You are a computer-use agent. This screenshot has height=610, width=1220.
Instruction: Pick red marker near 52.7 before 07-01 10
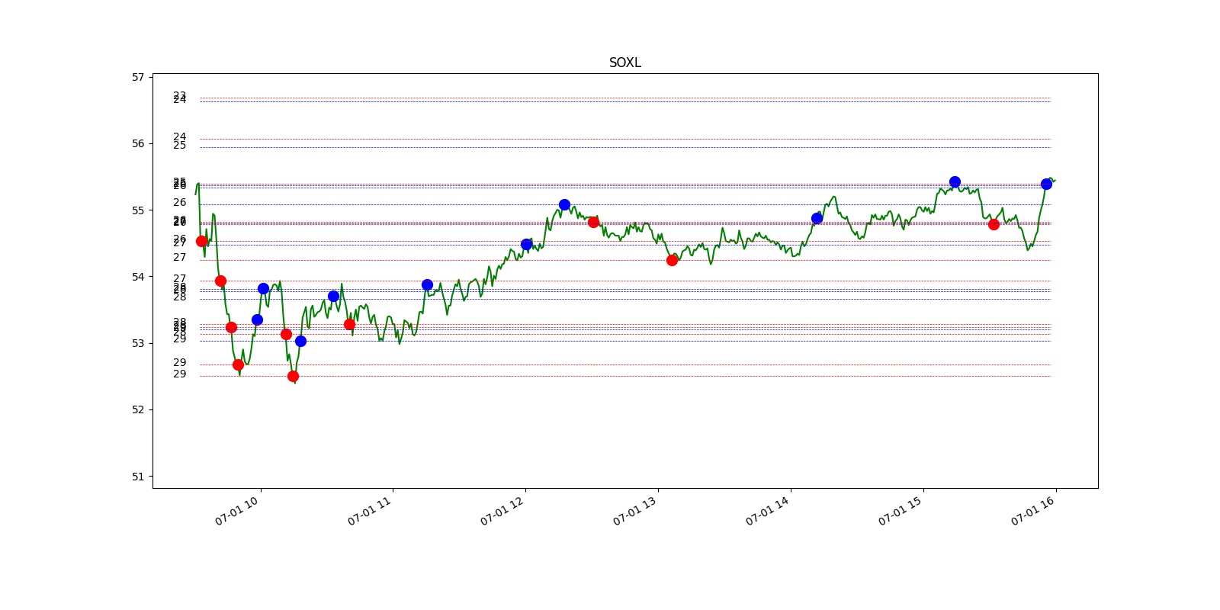(238, 364)
